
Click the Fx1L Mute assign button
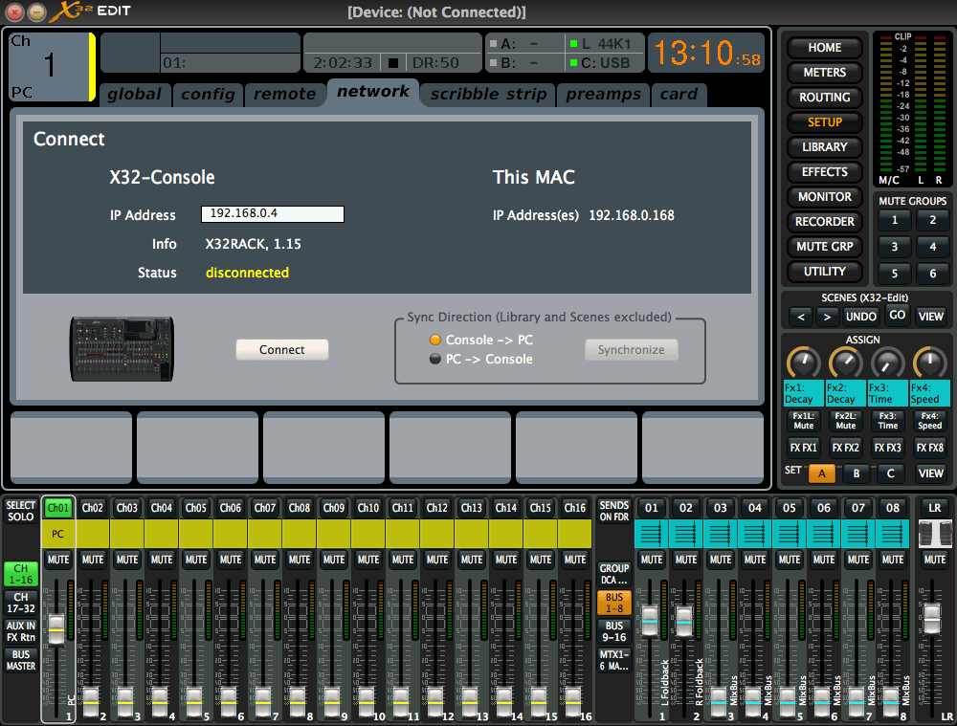click(x=803, y=421)
